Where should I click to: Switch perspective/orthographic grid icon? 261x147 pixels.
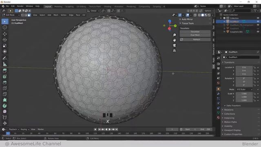174,51
